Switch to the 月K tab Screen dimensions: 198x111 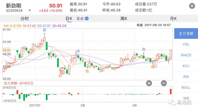pos(173,19)
